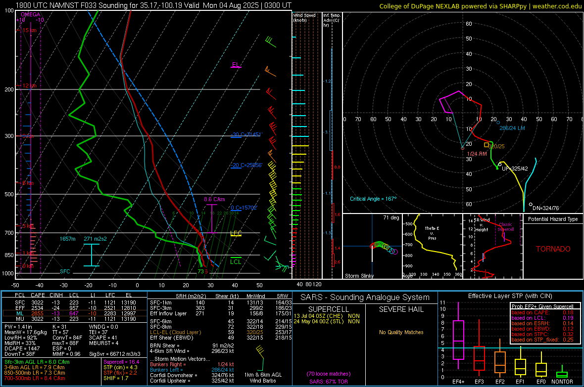Click the LCL-EL (Cloud Layer) row
This screenshot has height=387, width=584.
pyautogui.click(x=221, y=332)
